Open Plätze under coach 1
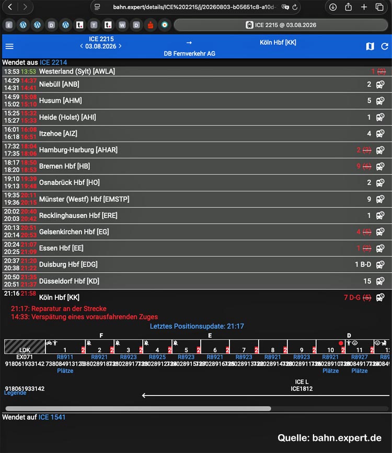392x453 pixels. [x=65, y=371]
